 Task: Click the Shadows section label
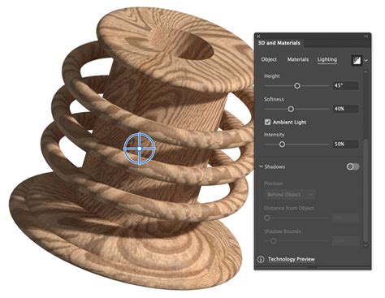(275, 166)
